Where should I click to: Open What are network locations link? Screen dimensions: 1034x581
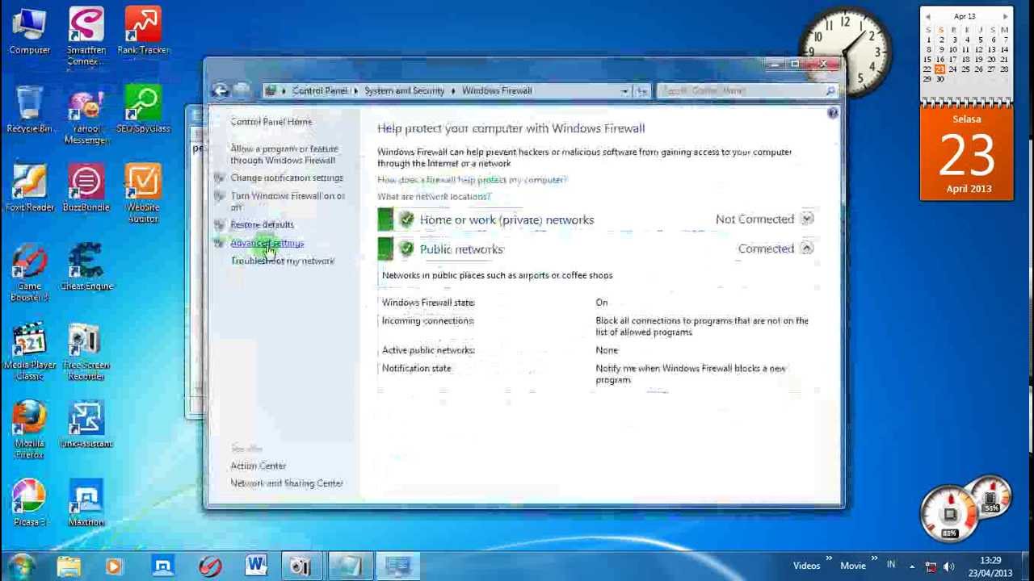coord(434,196)
